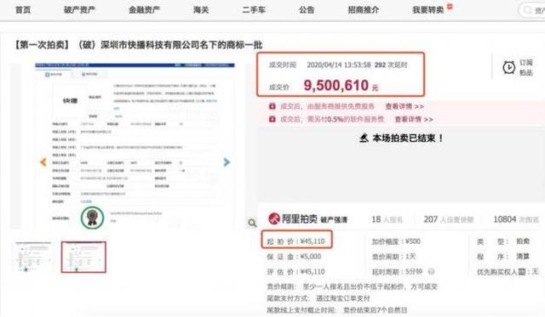The width and height of the screenshot is (545, 317).
Task: Click the 18 人报名 count
Action: click(387, 219)
